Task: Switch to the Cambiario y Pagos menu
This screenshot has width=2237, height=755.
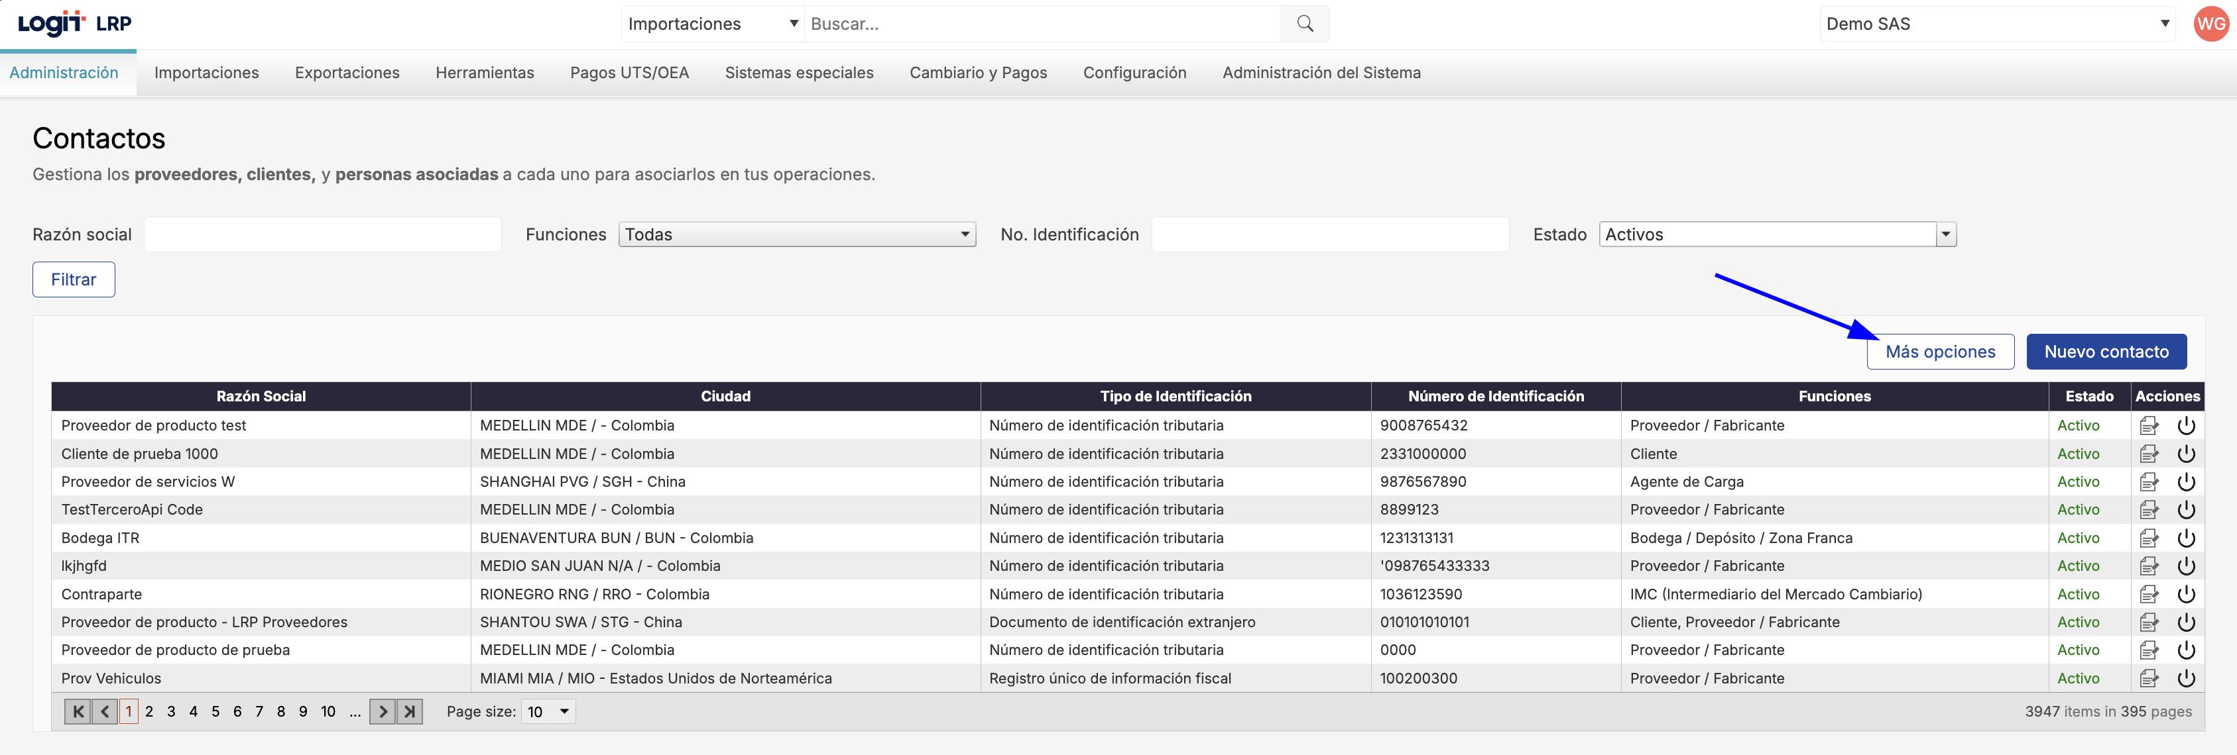Action: [978, 73]
